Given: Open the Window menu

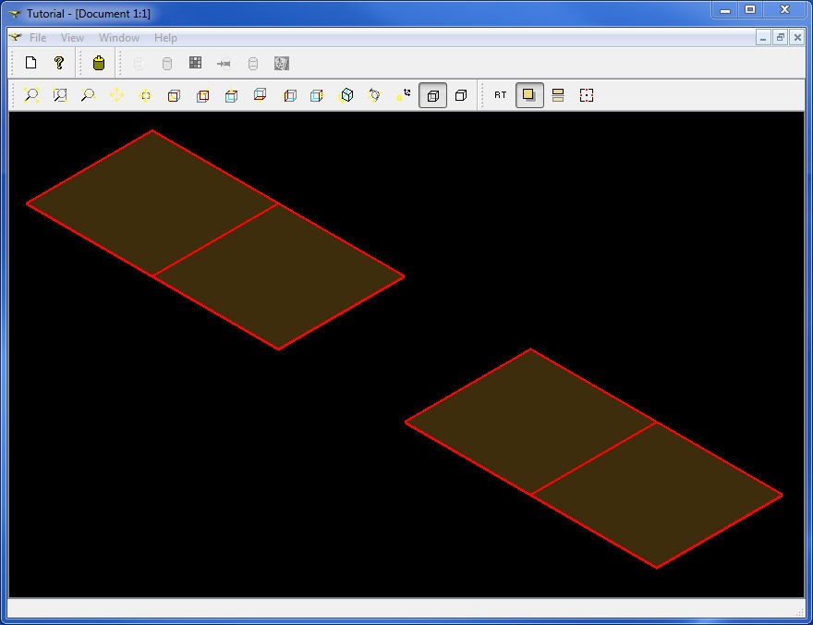Looking at the screenshot, I should pyautogui.click(x=119, y=38).
